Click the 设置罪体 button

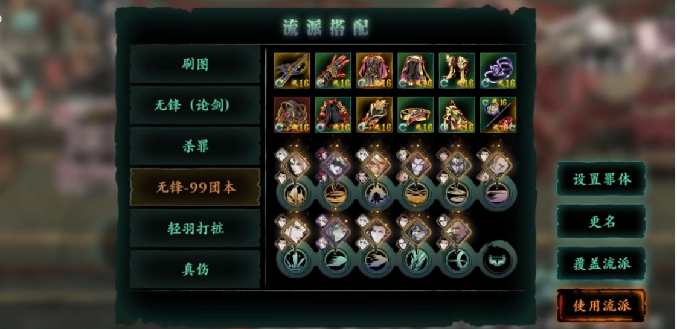[x=602, y=179]
